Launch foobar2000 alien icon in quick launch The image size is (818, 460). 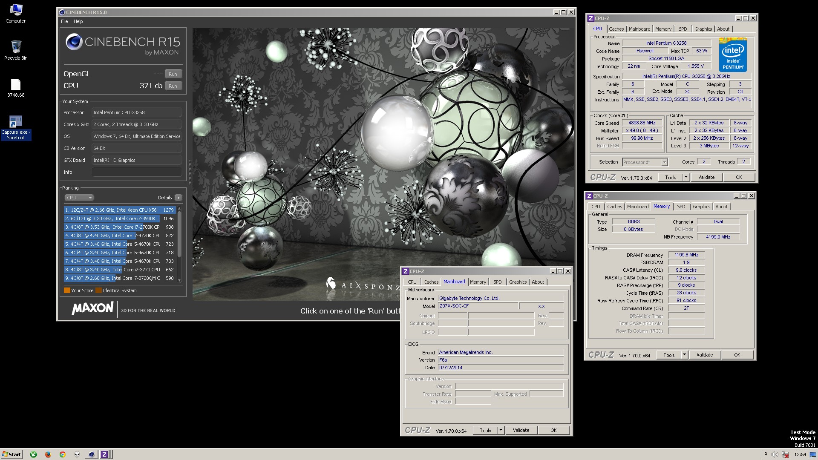coord(77,454)
